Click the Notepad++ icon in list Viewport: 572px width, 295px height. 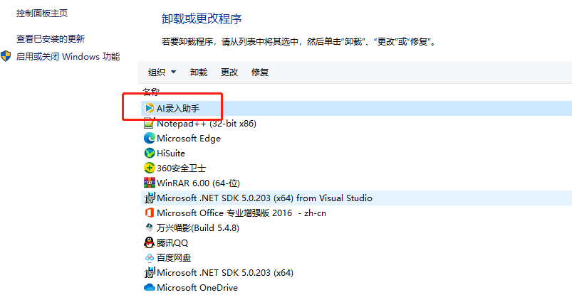coord(149,124)
